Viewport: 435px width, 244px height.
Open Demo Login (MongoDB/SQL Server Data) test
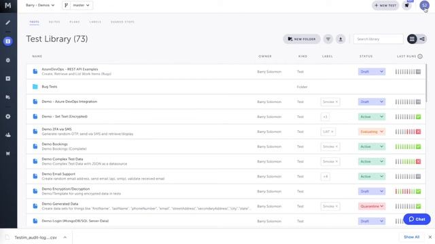(x=75, y=221)
